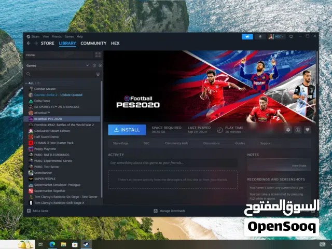The height and width of the screenshot is (249, 332).
Task: Open the Games menu
Action: pos(69,36)
